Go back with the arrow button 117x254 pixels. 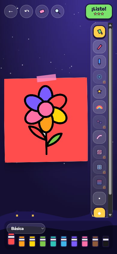[x=11, y=11]
